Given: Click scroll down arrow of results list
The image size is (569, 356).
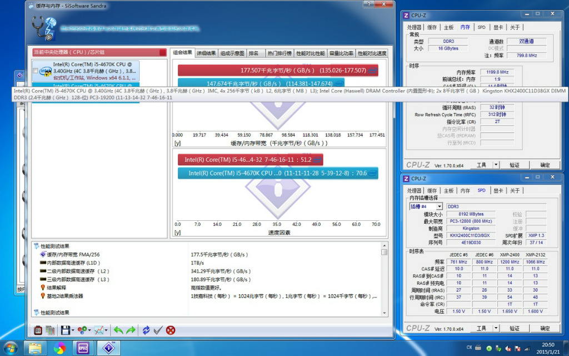Looking at the screenshot, I should coord(384,313).
